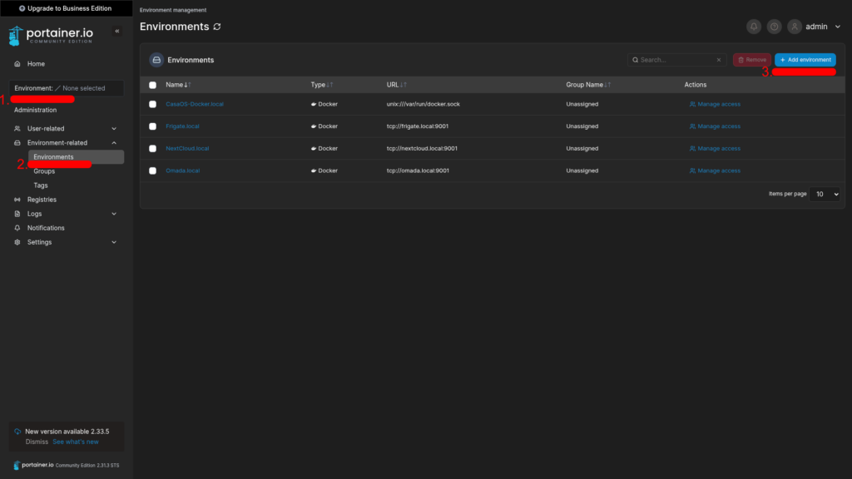
Task: Click the Portainer.io logo
Action: click(51, 36)
